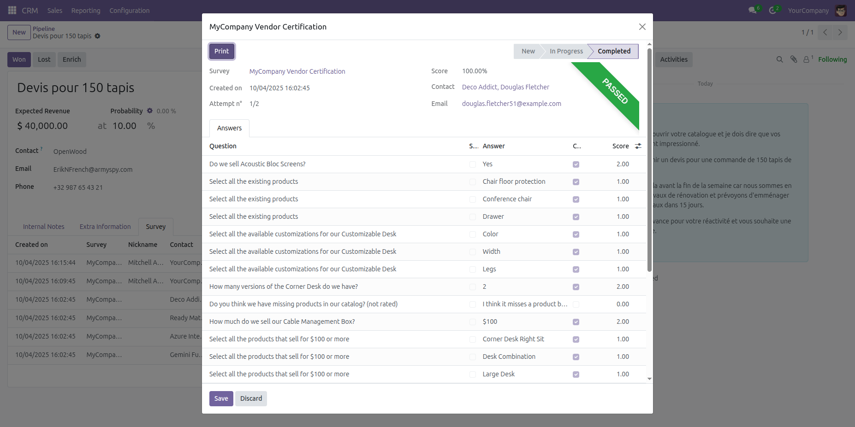Click the Probability gear icon
This screenshot has width=855, height=427.
[150, 111]
